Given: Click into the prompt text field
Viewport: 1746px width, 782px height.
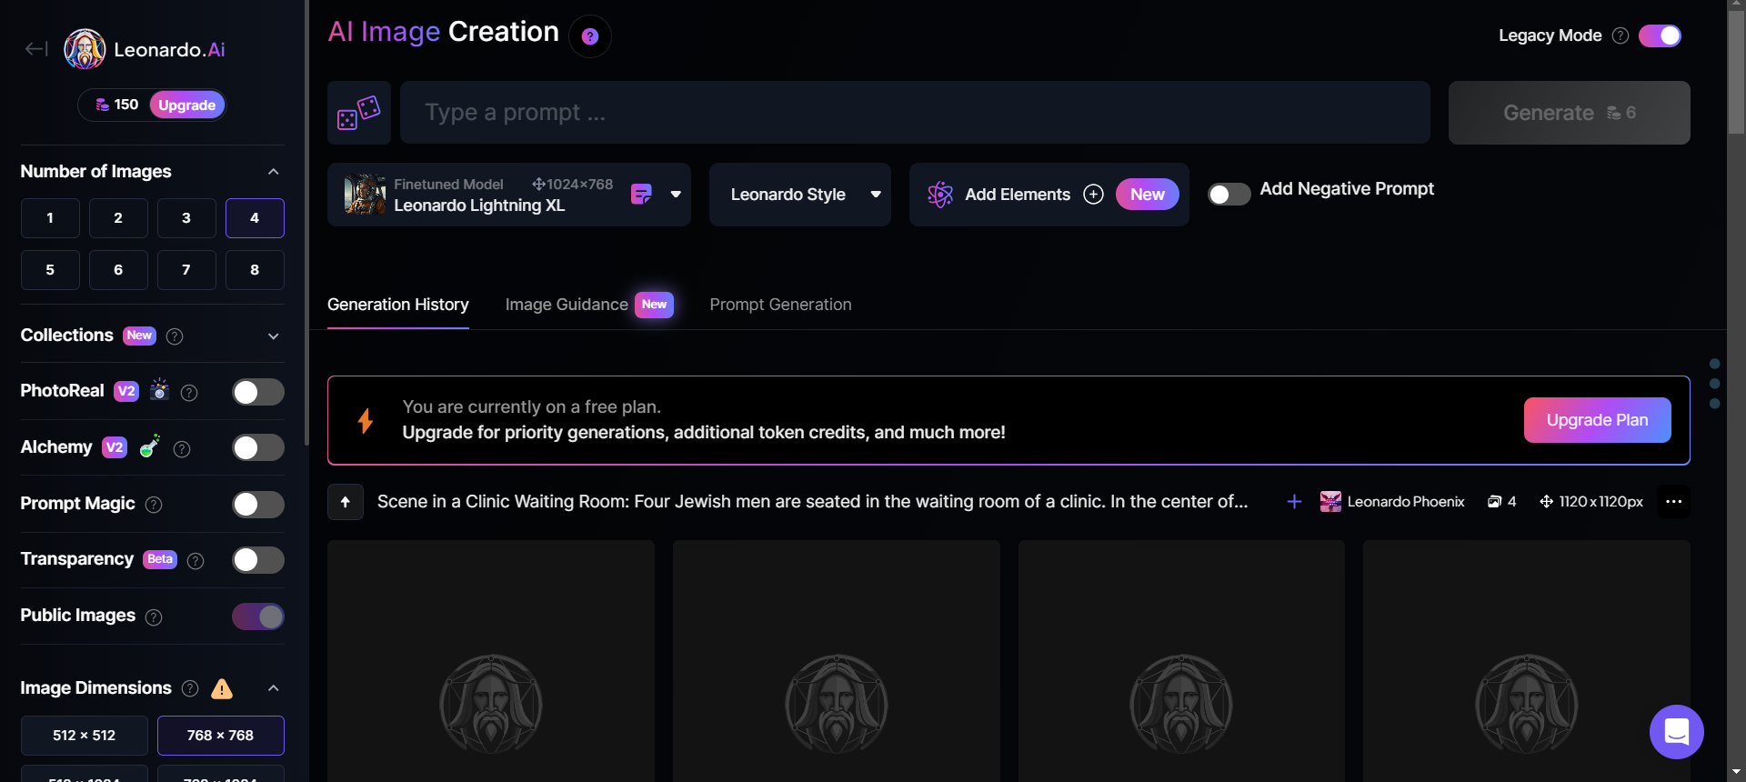Looking at the screenshot, I should click(x=915, y=113).
